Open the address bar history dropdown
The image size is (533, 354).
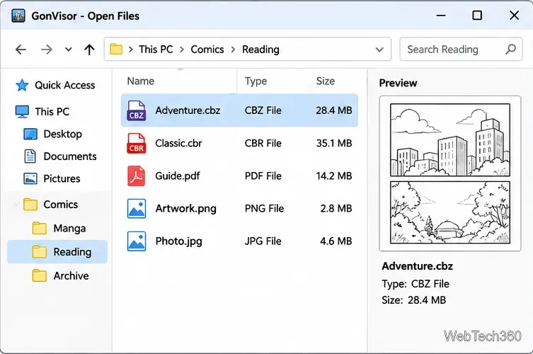tap(379, 50)
